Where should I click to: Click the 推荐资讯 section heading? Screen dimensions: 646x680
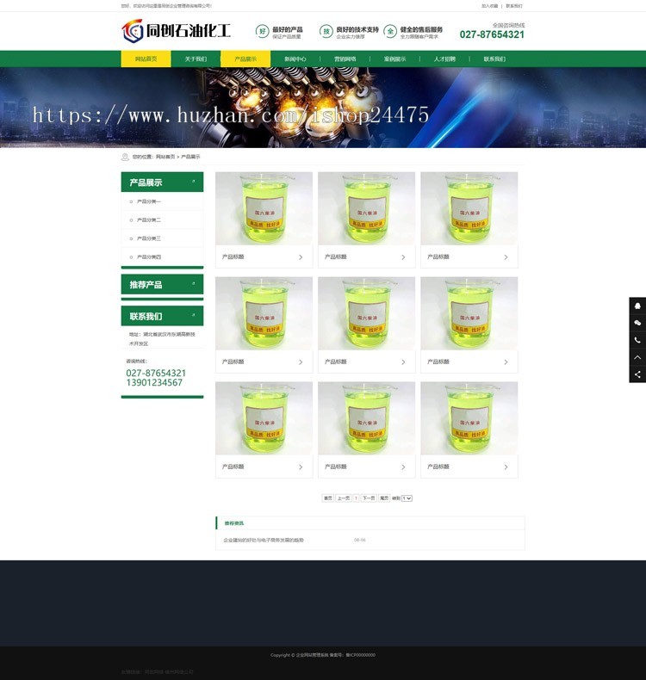(234, 523)
